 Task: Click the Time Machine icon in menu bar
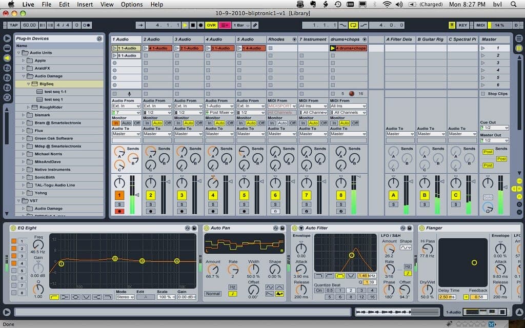[338, 4]
